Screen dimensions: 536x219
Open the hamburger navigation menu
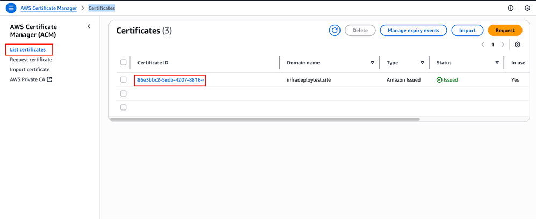coord(11,8)
